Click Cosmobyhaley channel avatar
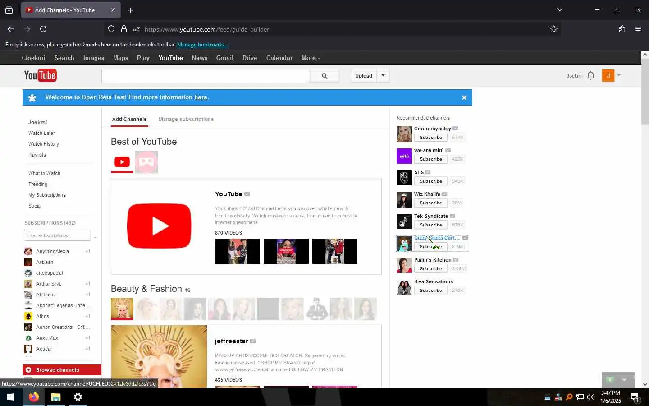The height and width of the screenshot is (406, 649). [x=404, y=134]
